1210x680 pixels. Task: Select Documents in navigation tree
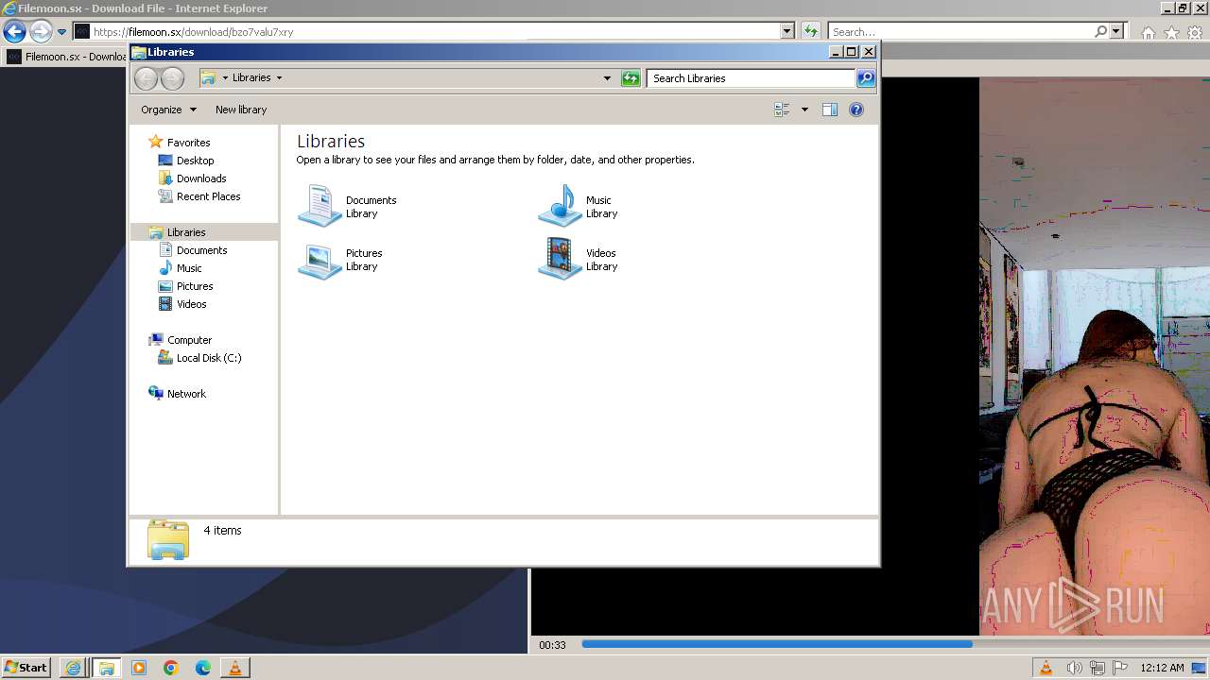click(x=201, y=250)
